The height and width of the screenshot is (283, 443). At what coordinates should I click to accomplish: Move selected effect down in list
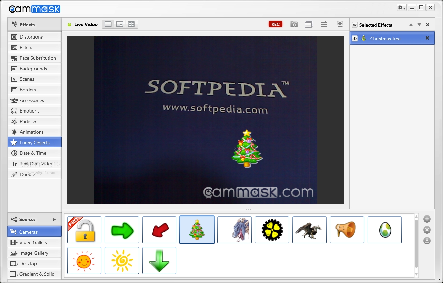tap(419, 25)
